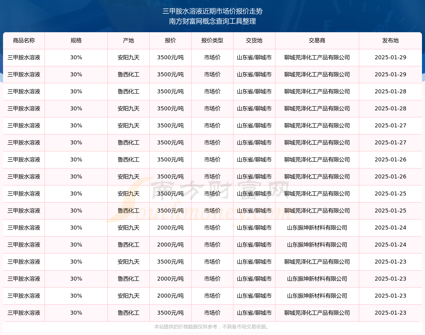Click 3500元/吨 price in 鲁西化工 2025-01-29 row
The width and height of the screenshot is (425, 335).
click(x=170, y=74)
